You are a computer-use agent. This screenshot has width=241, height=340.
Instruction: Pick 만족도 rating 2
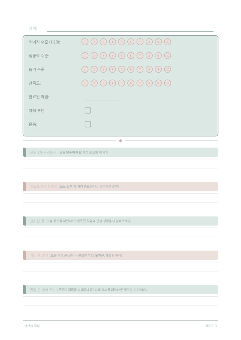pyautogui.click(x=94, y=83)
